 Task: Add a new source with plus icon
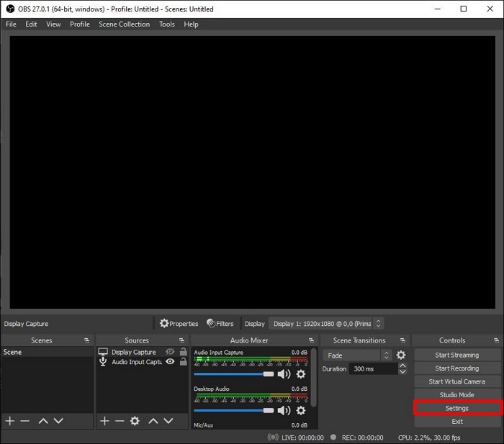pyautogui.click(x=104, y=420)
